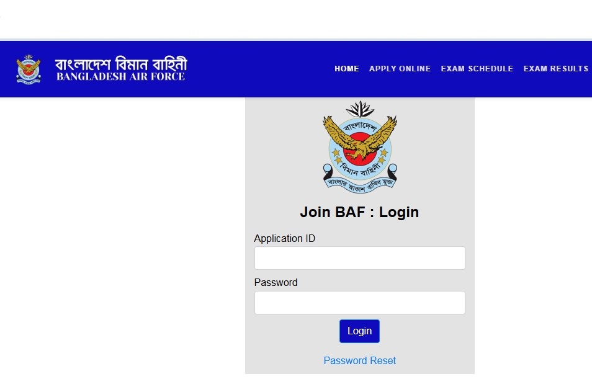
Task: Click the water lily atop the large crest
Action: (x=360, y=109)
